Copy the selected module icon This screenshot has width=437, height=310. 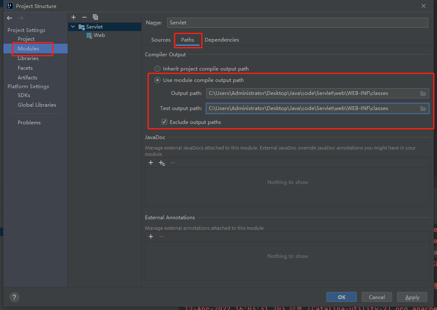tap(95, 17)
